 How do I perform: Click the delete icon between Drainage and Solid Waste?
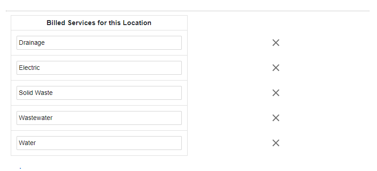(x=276, y=68)
